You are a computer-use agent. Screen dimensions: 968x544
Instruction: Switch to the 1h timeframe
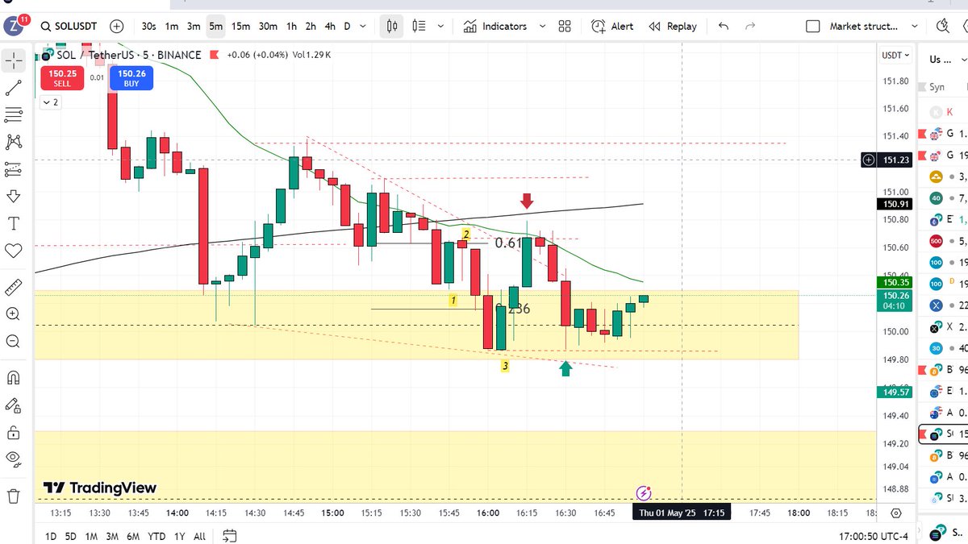pos(291,26)
